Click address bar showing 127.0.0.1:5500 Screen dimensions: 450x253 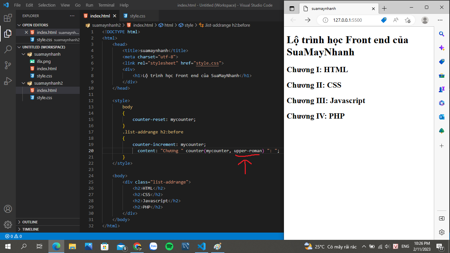tap(347, 20)
